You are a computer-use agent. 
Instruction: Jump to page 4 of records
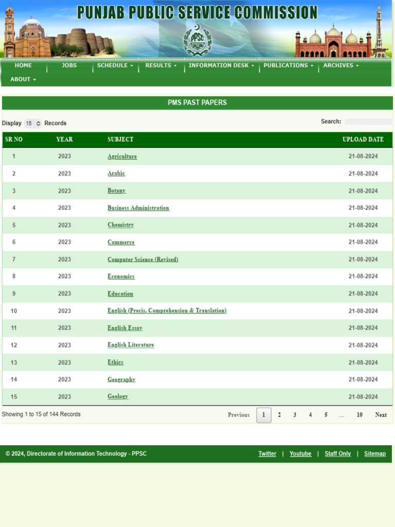click(310, 415)
